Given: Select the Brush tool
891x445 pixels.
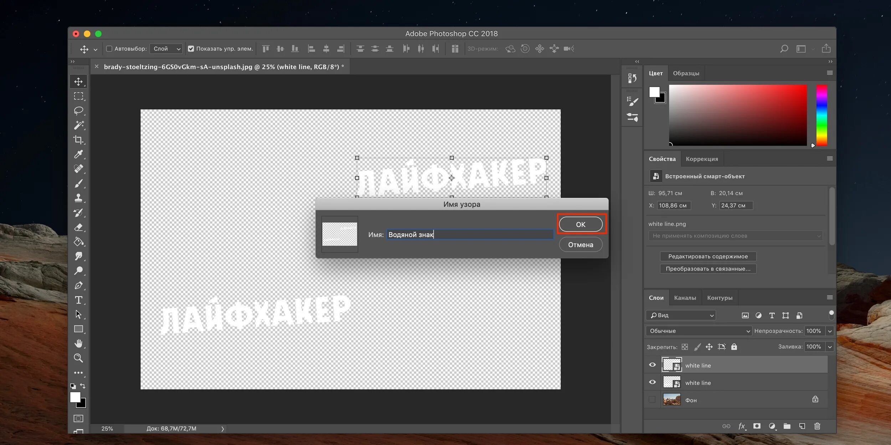Looking at the screenshot, I should (78, 183).
